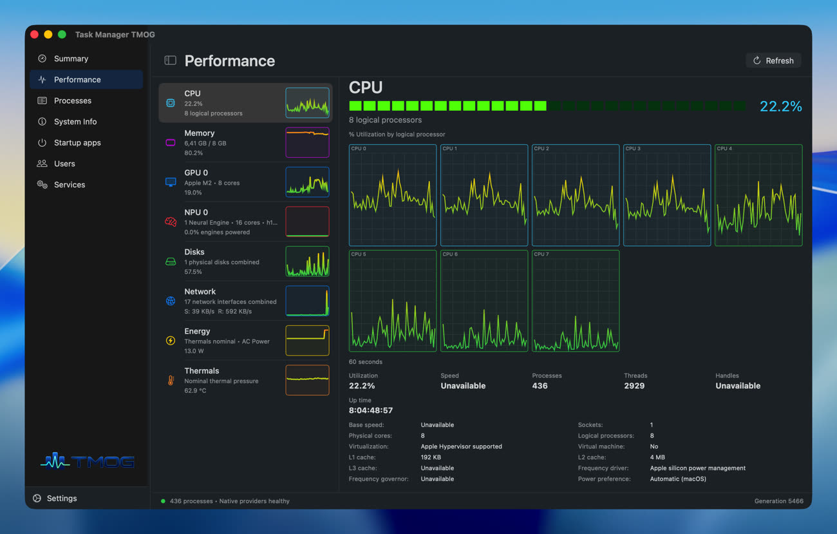Toggle the sidebar panel icon beside Performance
Image resolution: width=837 pixels, height=534 pixels.
170,61
